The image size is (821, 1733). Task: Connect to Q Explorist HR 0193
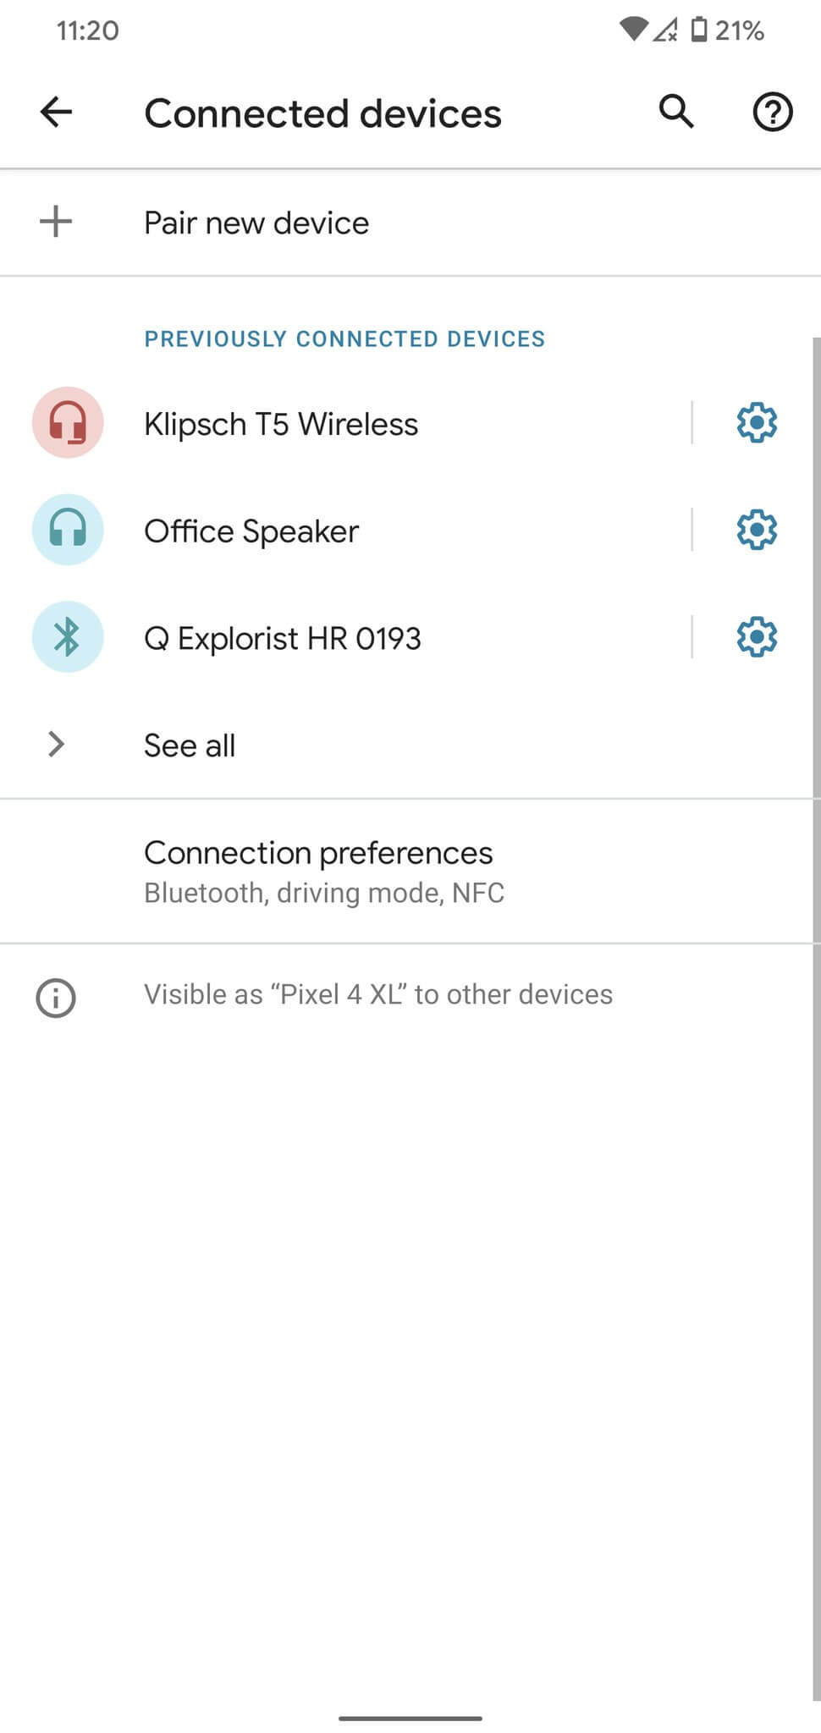coord(282,638)
